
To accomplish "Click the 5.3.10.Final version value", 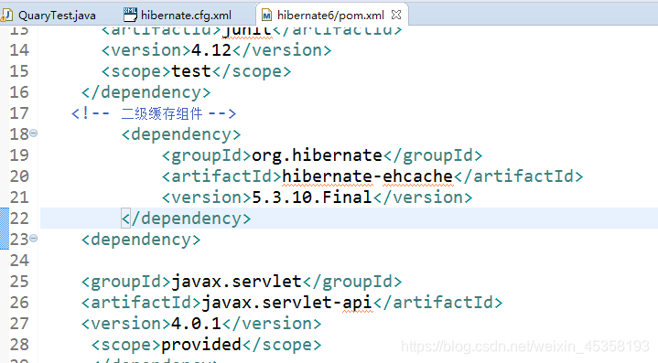I will point(312,198).
